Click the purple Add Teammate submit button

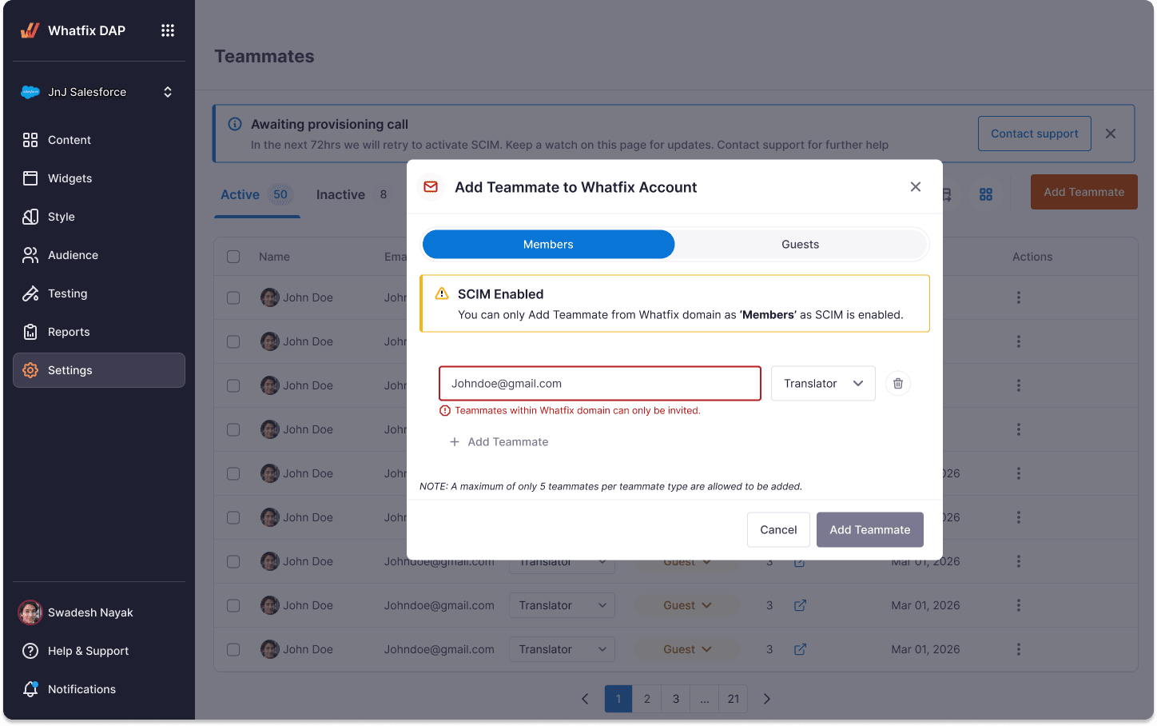coord(869,529)
